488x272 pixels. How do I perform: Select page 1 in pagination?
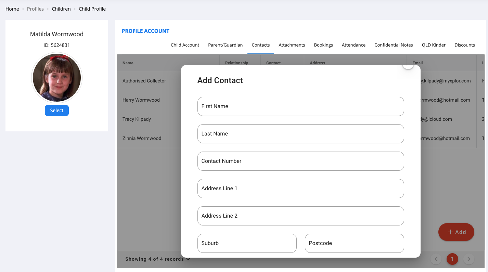pos(452,259)
